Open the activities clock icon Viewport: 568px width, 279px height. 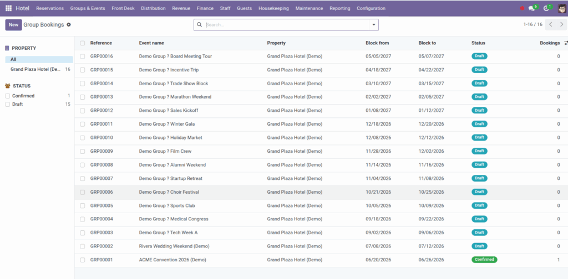(547, 8)
